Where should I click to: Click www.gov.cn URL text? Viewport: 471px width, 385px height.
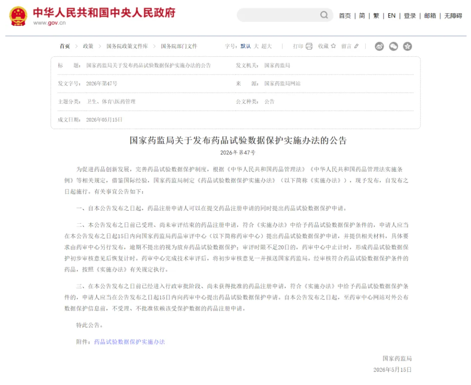click(49, 23)
